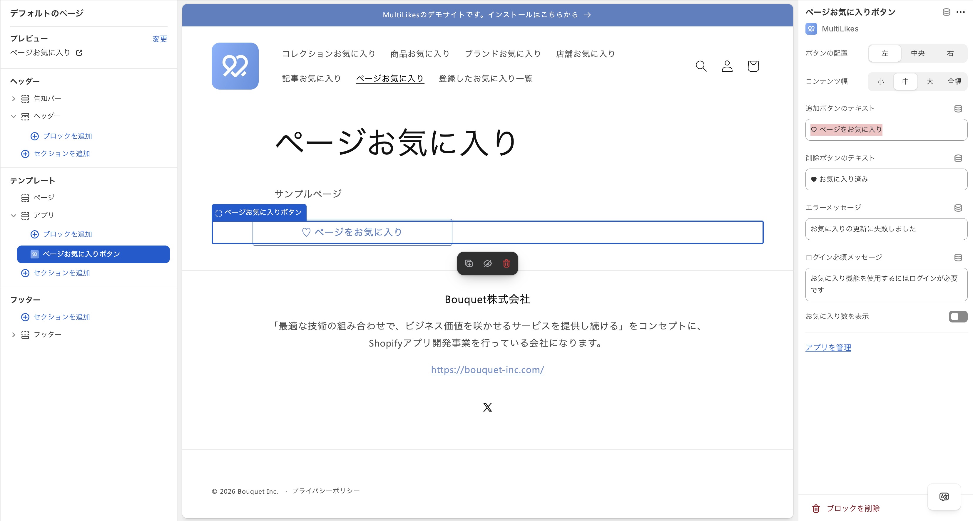973x521 pixels.
Task: Open 商品お気に入り navigation menu item
Action: [420, 54]
